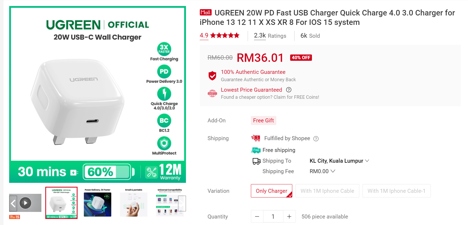Select With 1M Iphone Cable-1 variation
Viewport: 468px width, 225px height.
397,191
